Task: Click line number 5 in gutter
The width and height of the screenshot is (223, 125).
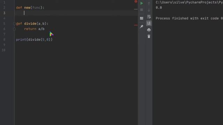Action: [4, 24]
